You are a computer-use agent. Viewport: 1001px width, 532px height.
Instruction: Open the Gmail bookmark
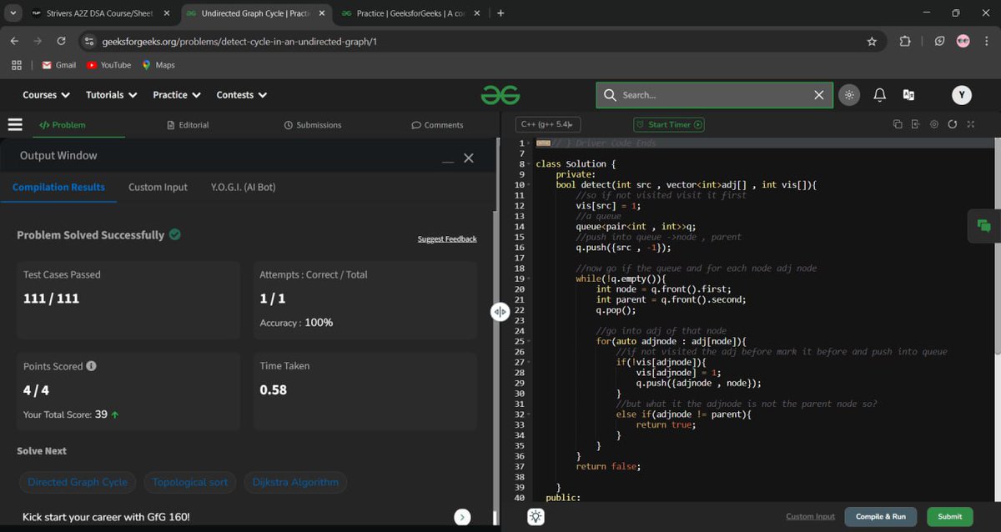pos(59,65)
